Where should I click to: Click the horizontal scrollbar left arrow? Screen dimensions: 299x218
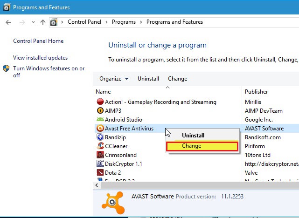point(97,185)
